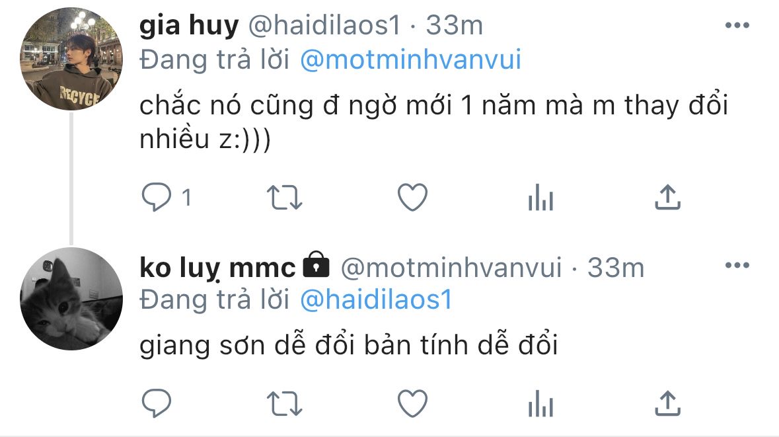This screenshot has width=779, height=437.
Task: Click the gia huy display name
Action: [x=189, y=26]
